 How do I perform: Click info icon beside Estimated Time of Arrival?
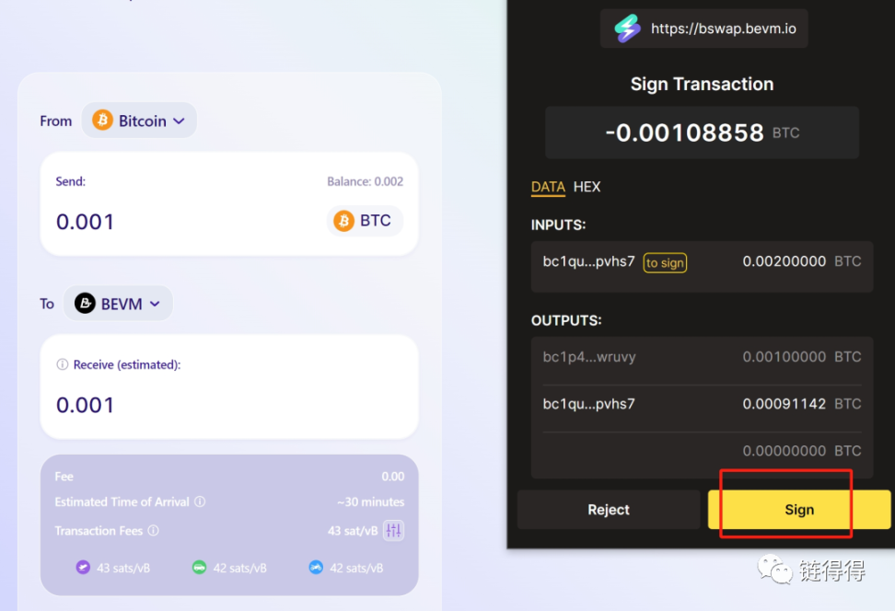(x=200, y=501)
